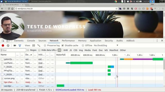Open the mail icon in system tray

[x=141, y=2]
